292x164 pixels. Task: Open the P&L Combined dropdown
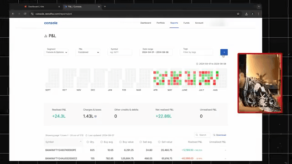(89, 52)
